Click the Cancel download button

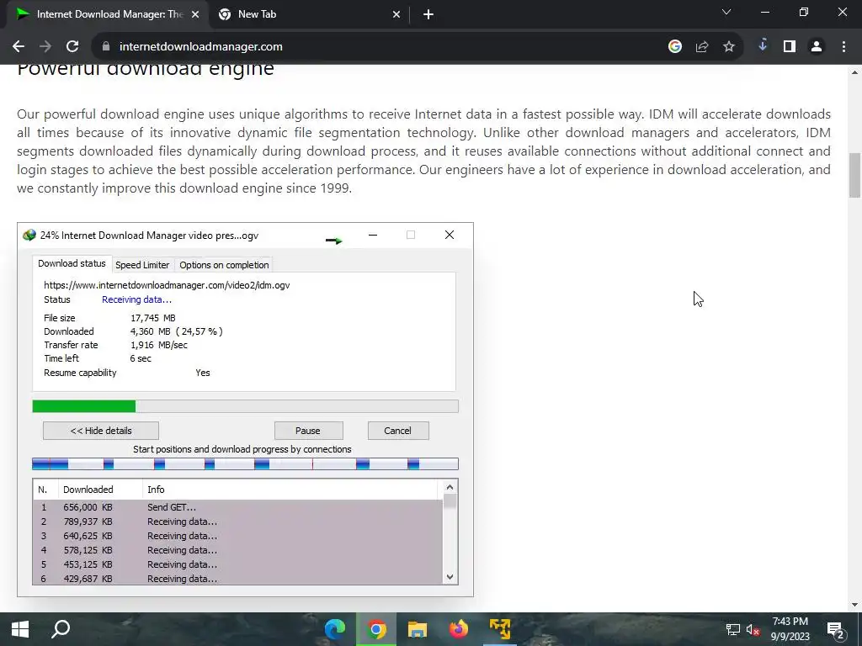398,431
